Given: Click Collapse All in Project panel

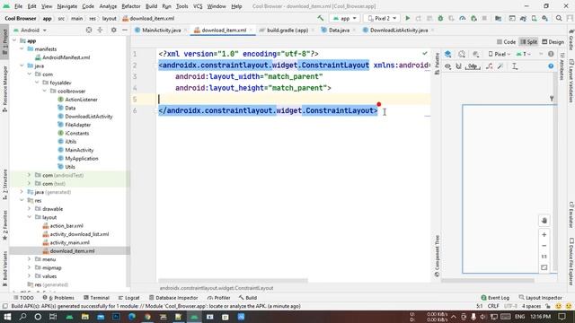Looking at the screenshot, I should [x=100, y=30].
